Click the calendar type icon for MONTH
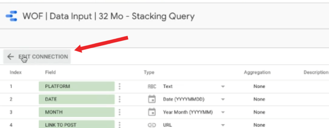 [x=152, y=112]
